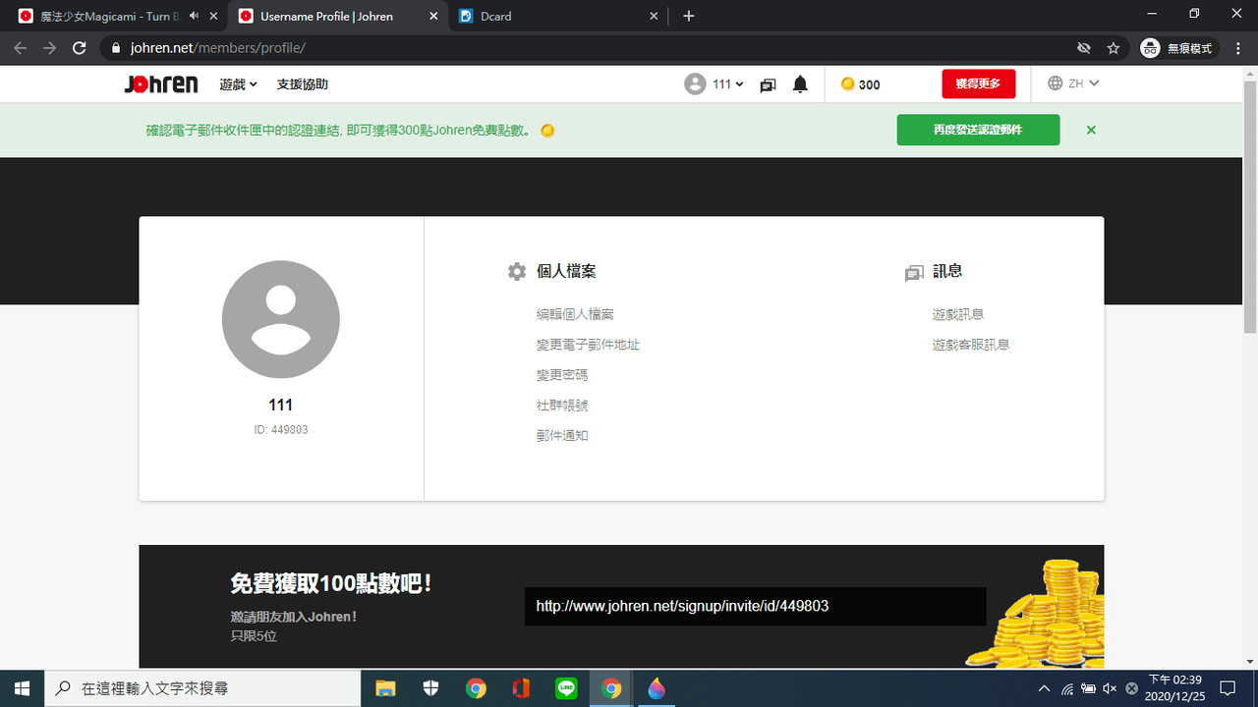Open Windows Start menu
This screenshot has height=707, width=1258.
(x=22, y=688)
